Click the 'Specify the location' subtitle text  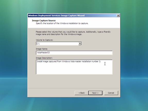(62, 23)
